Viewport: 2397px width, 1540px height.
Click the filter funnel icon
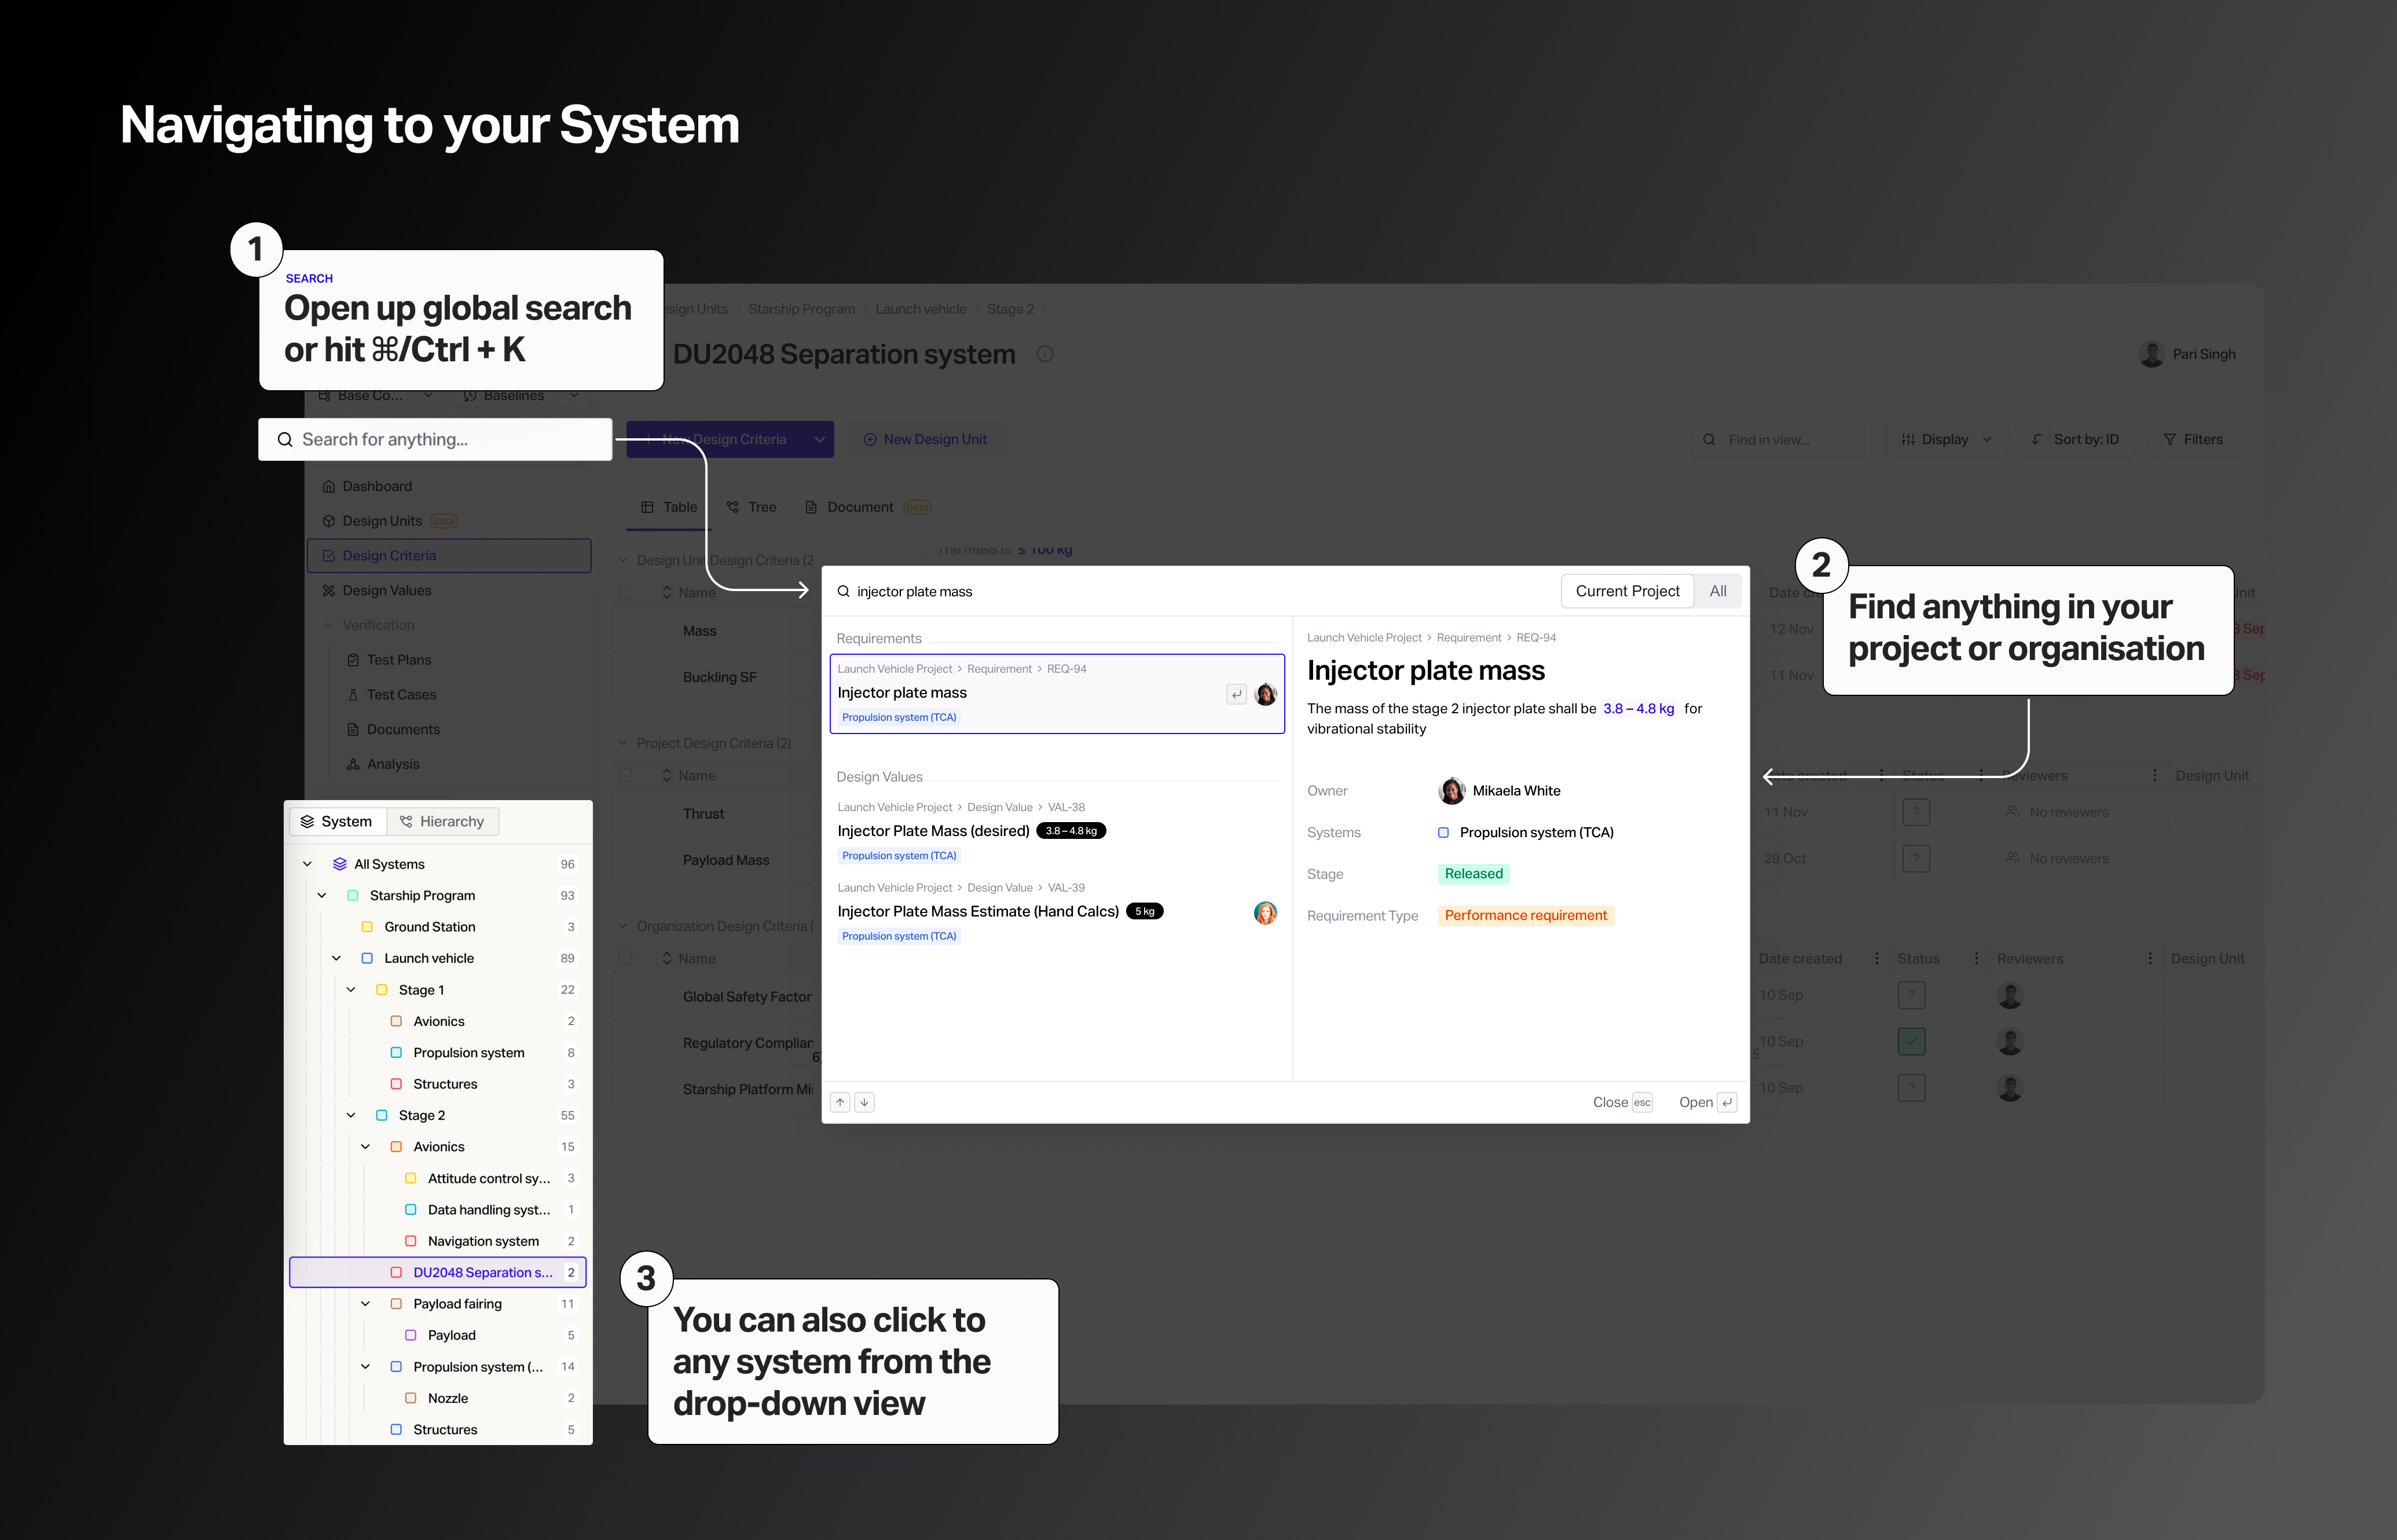(2170, 439)
